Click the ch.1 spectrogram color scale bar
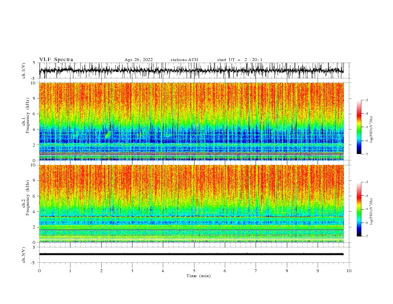 tap(359, 127)
